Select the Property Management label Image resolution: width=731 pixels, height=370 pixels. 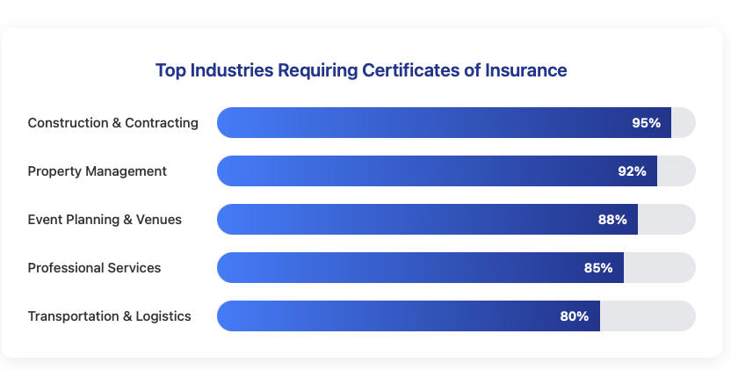point(97,171)
